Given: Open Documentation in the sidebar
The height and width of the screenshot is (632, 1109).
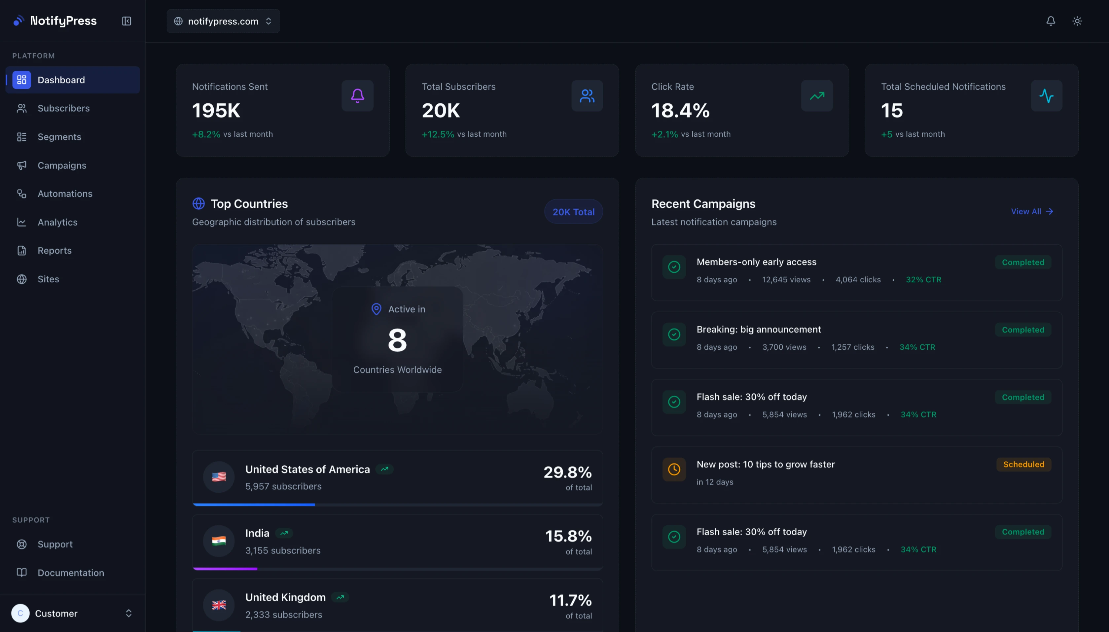Looking at the screenshot, I should coord(72,573).
